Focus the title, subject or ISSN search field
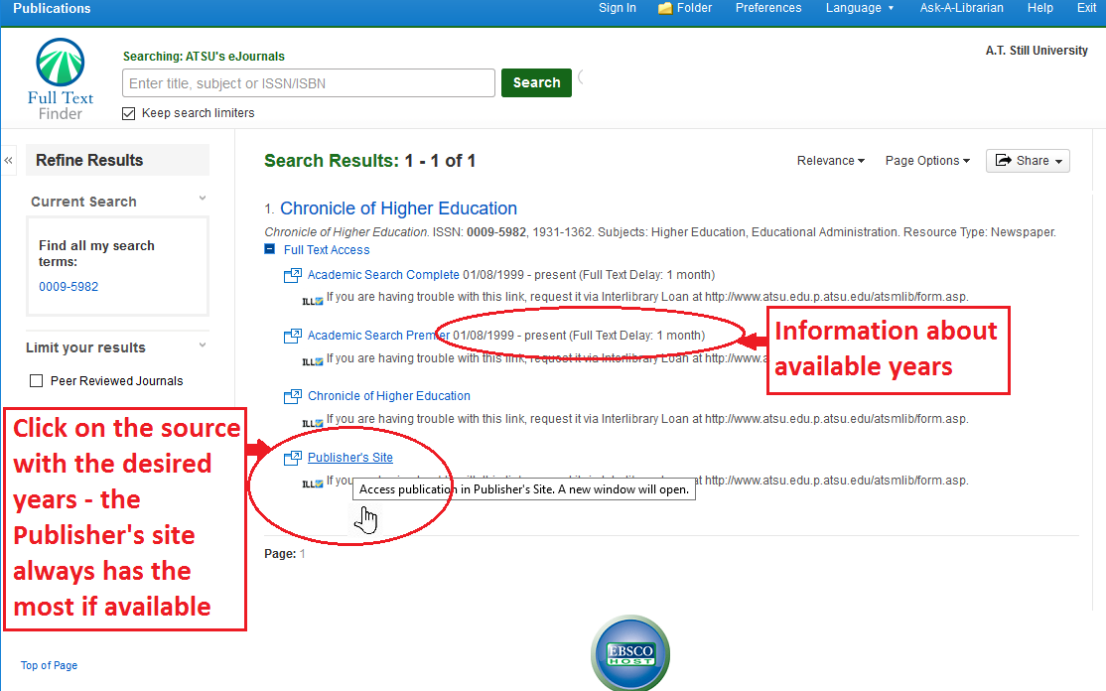This screenshot has height=691, width=1106. coord(308,83)
